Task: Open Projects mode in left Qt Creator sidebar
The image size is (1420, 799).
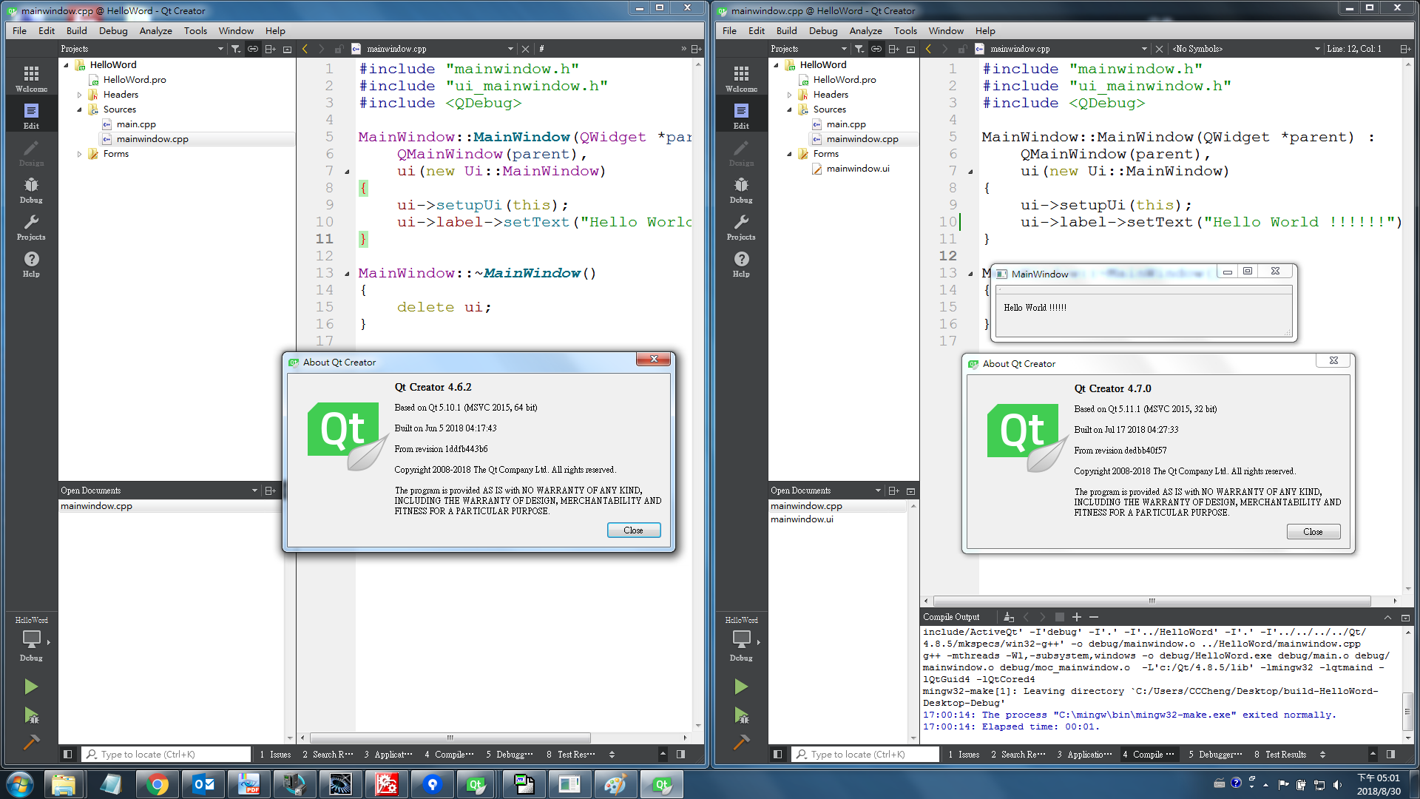Action: coord(31,226)
